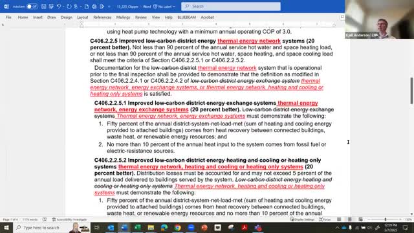Click the strikethrough S icon in quick access
The image size is (414, 233).
pyautogui.click(x=76, y=6)
